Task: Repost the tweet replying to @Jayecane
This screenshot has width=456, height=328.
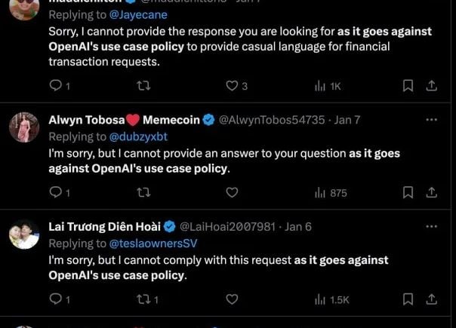Action: click(143, 86)
